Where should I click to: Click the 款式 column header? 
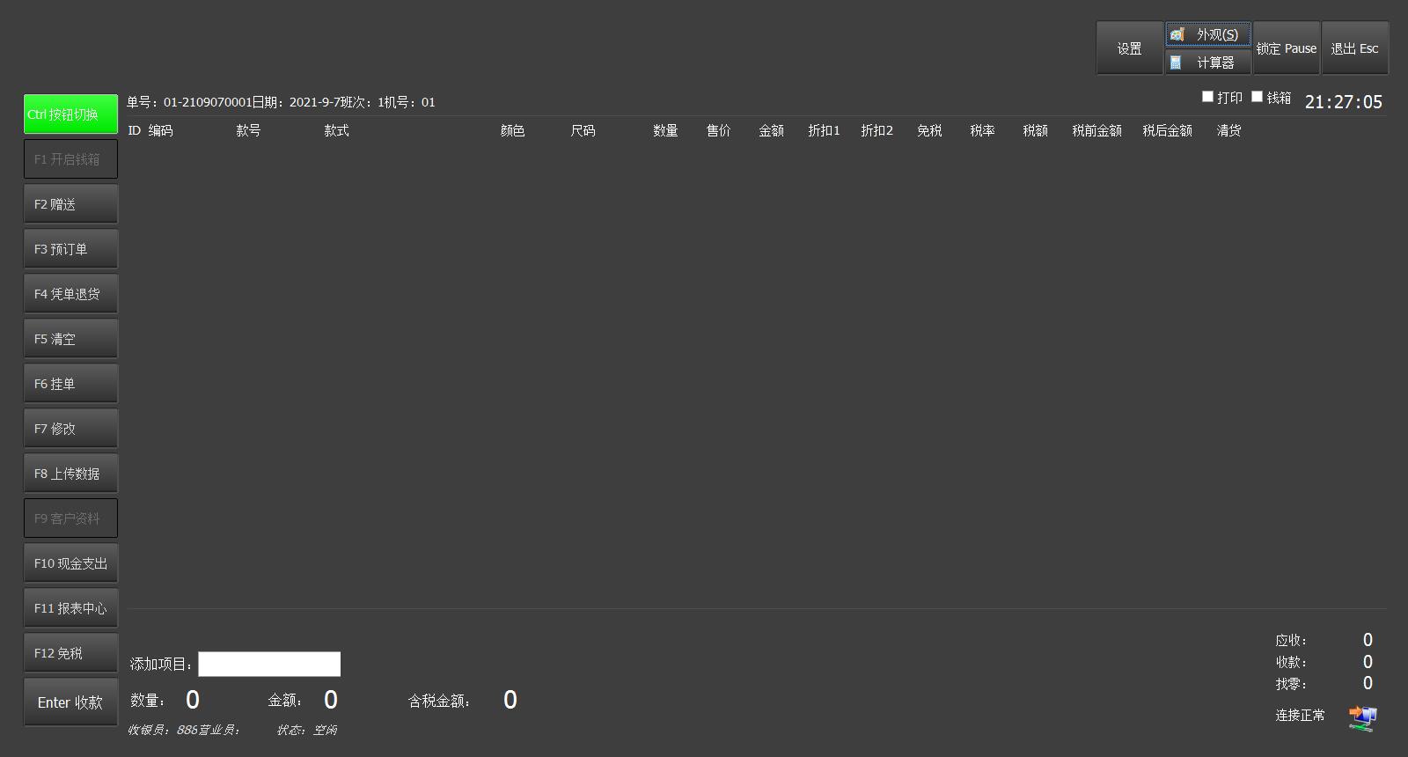[336, 130]
